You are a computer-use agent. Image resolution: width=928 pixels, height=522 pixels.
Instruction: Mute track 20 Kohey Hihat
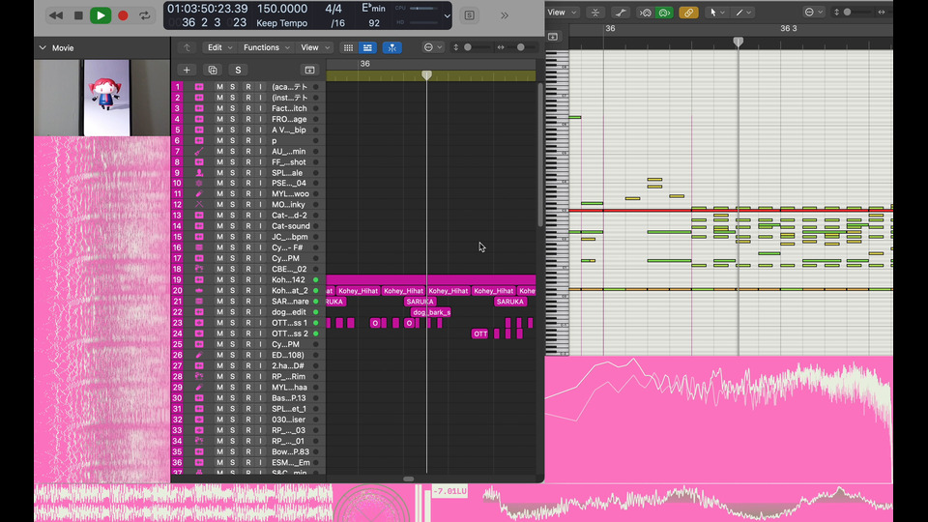pos(219,290)
